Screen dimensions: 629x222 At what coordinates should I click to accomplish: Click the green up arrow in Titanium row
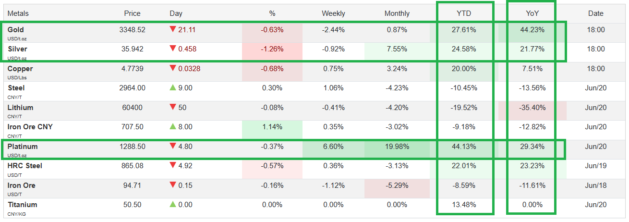pyautogui.click(x=173, y=205)
